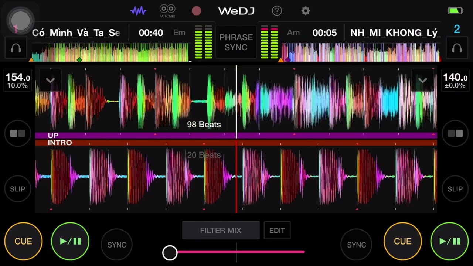Open track title NH_MI_KHONG_Lý on deck 2
The width and height of the screenshot is (473, 266).
click(x=395, y=33)
